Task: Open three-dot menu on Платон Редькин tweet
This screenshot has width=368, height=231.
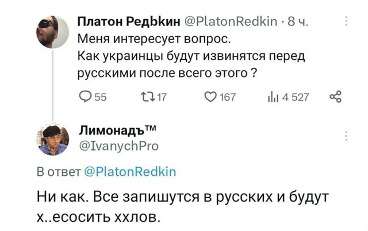Action: click(346, 21)
